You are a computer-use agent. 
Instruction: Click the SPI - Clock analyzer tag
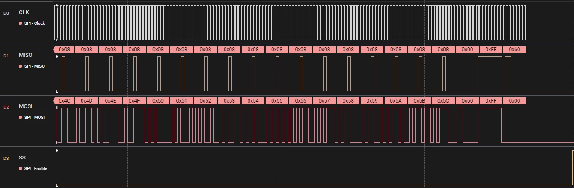pos(34,23)
